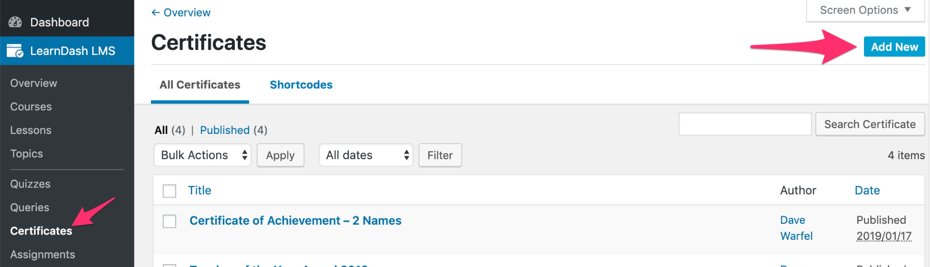930x267 pixels.
Task: Click the Overview back arrow link
Action: 181,13
